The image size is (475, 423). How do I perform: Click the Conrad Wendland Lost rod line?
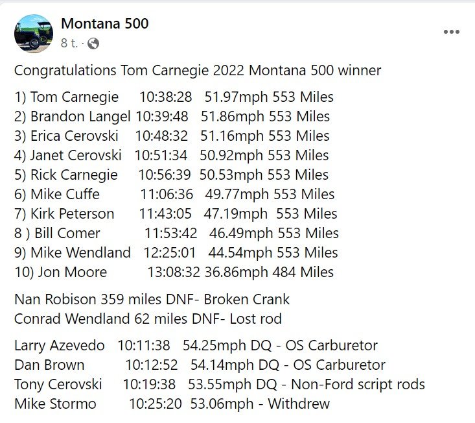tap(148, 319)
